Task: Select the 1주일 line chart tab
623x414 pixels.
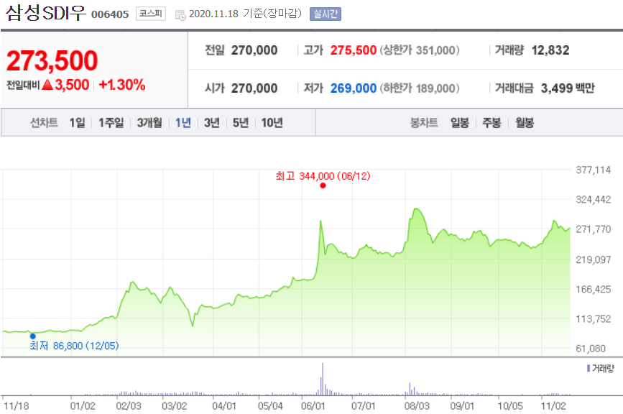Action: pos(111,123)
